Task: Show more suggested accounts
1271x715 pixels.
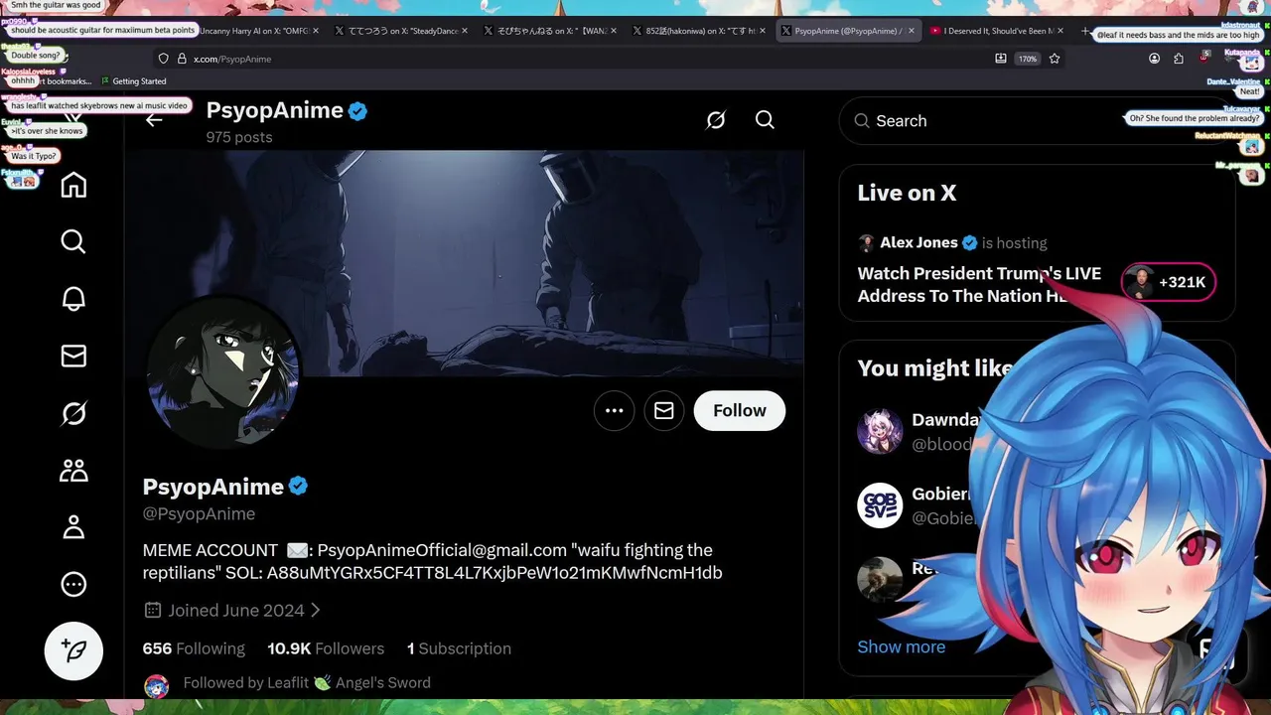Action: point(902,647)
